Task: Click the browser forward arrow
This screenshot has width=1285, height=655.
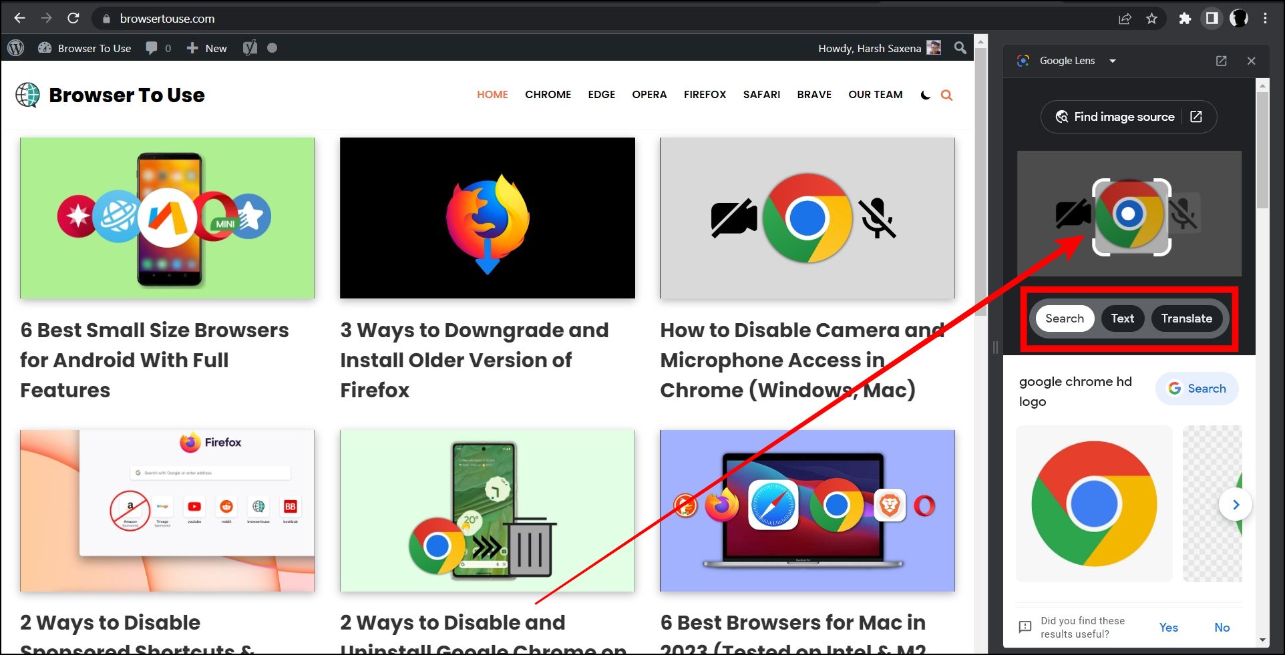Action: (46, 18)
